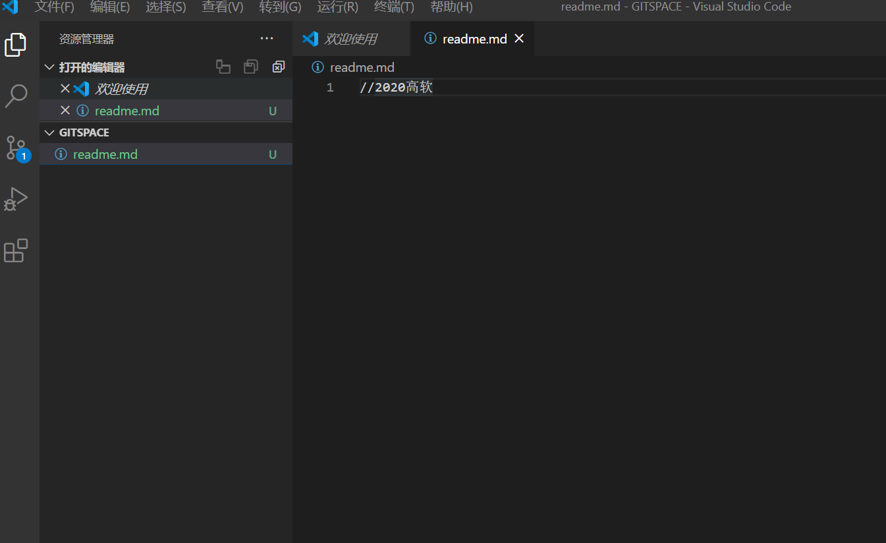
Task: Switch to the readme.md editor tab
Action: pyautogui.click(x=472, y=39)
